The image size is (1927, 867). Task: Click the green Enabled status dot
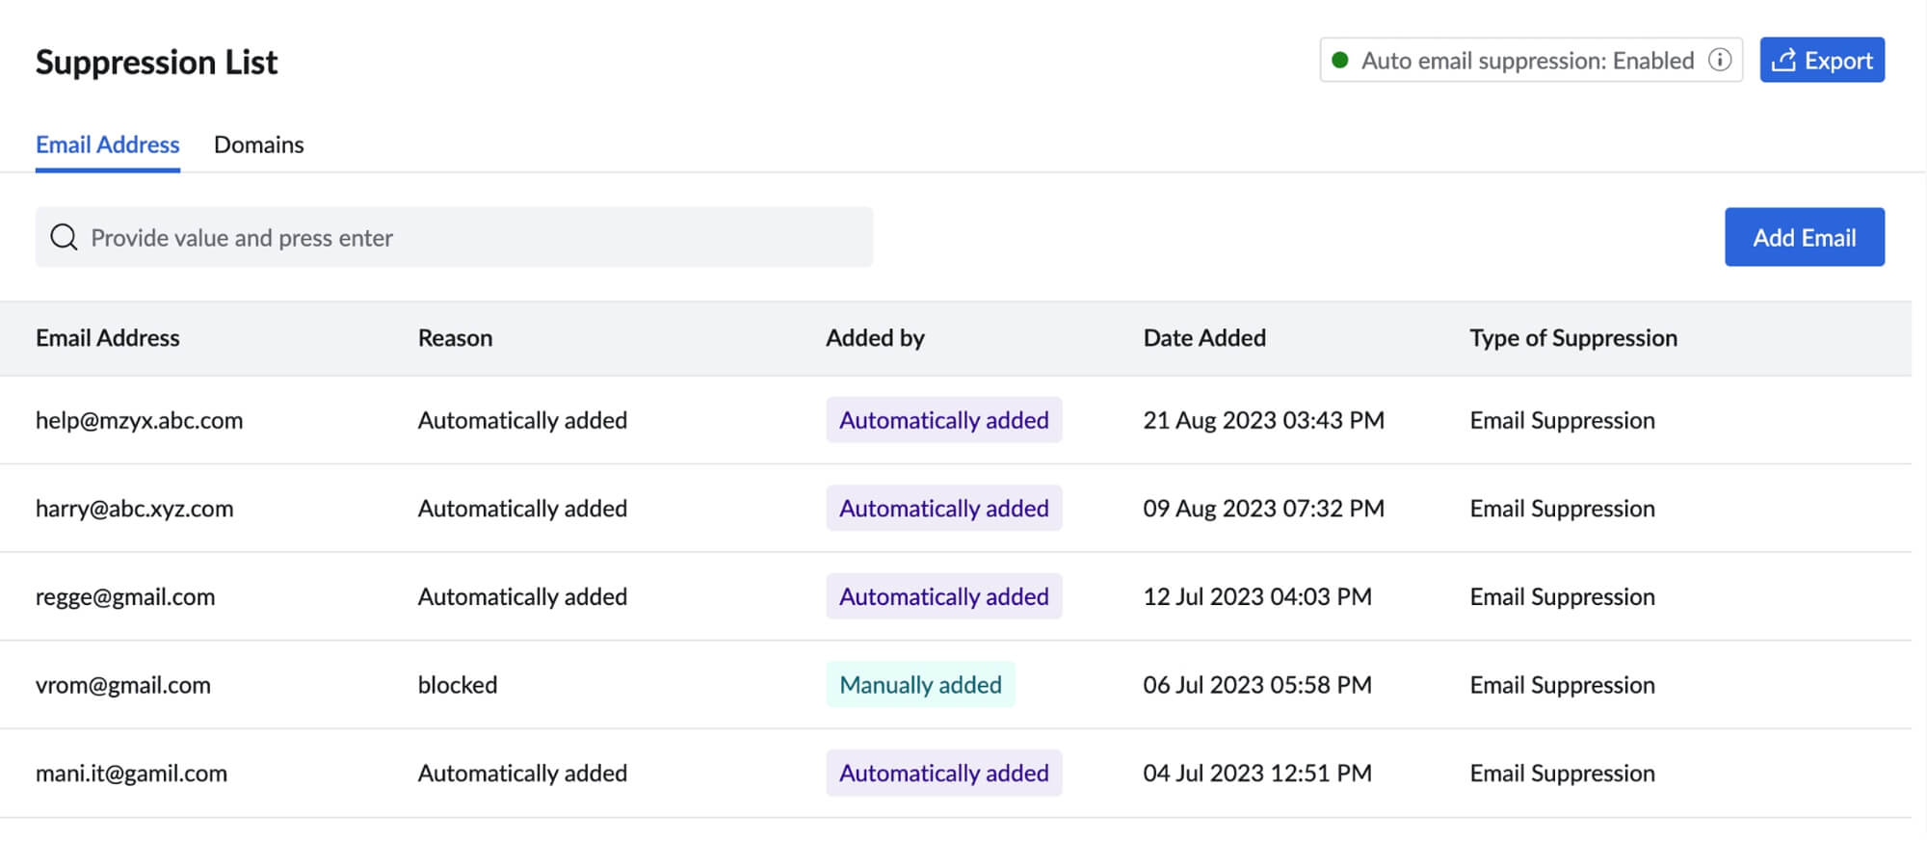(1339, 60)
